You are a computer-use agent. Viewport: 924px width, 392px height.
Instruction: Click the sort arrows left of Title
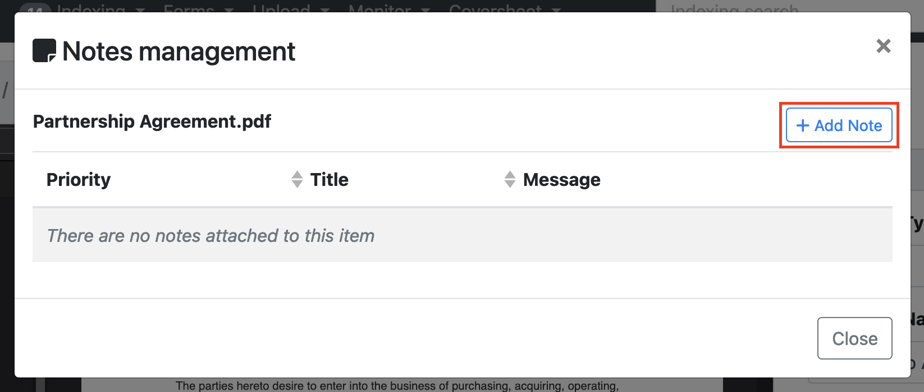297,180
